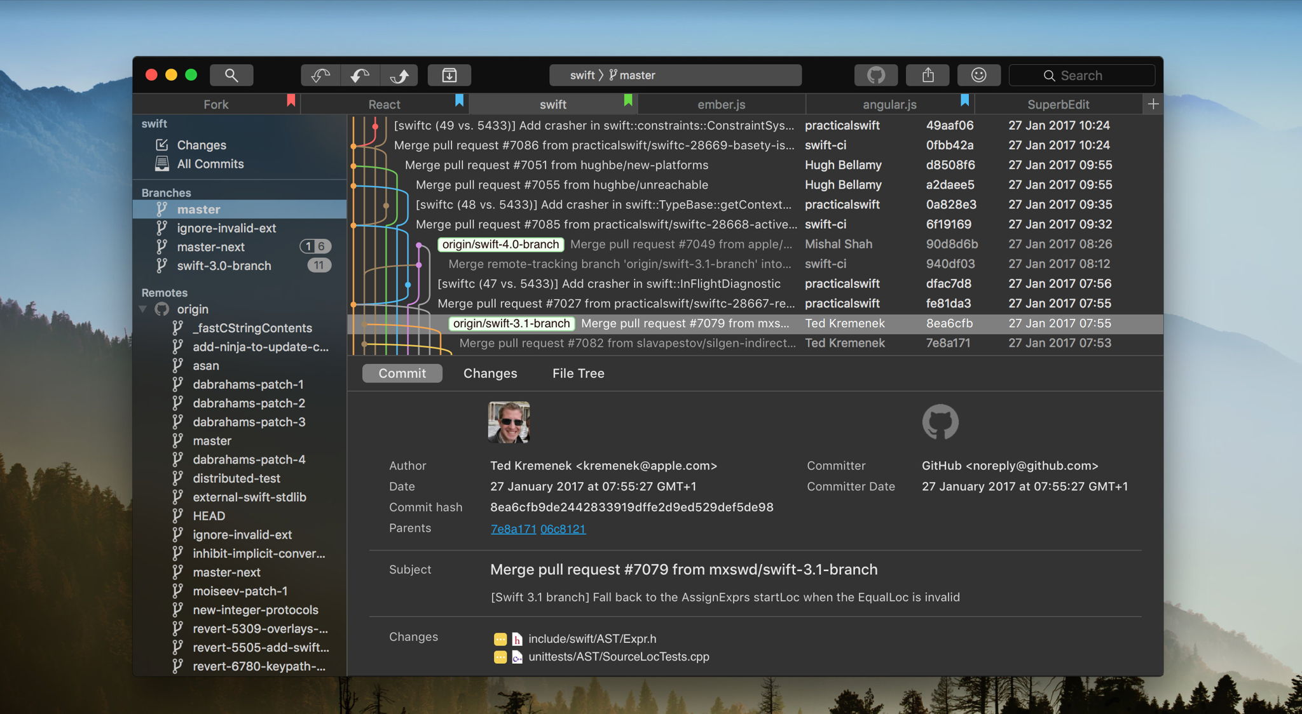Screen dimensions: 1302x714
Task: Select dabrahams-patch-3 remote branch
Action: click(249, 422)
